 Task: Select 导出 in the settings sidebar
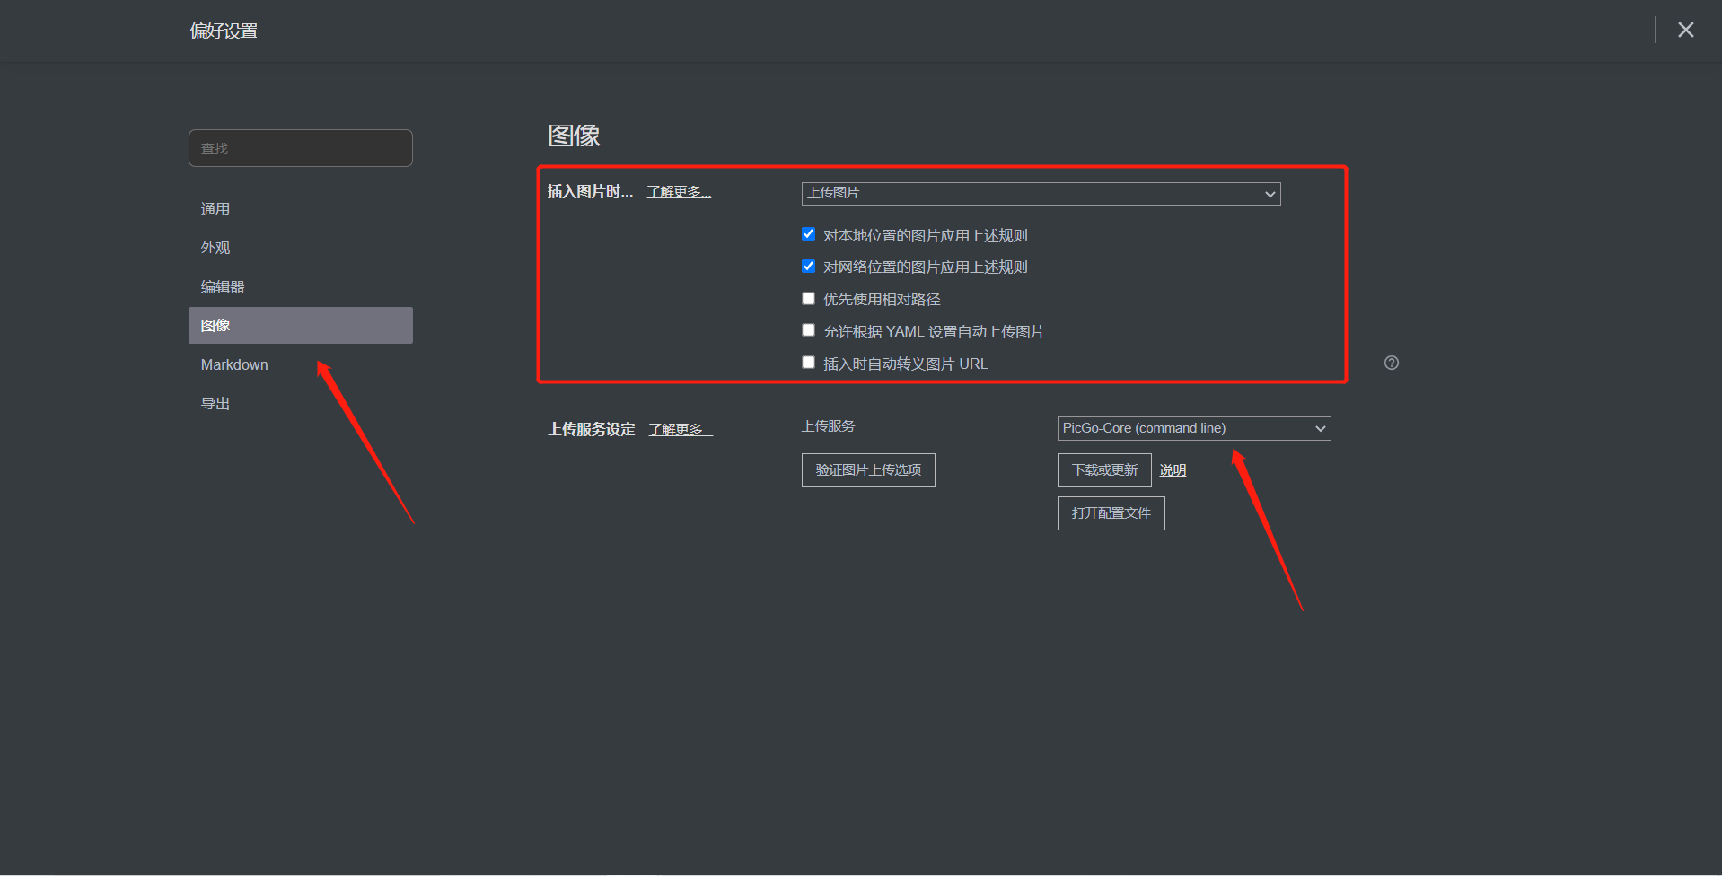click(301, 404)
